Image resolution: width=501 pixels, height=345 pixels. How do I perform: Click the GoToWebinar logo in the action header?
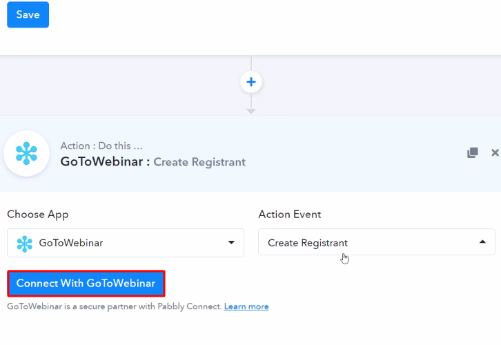pyautogui.click(x=26, y=153)
